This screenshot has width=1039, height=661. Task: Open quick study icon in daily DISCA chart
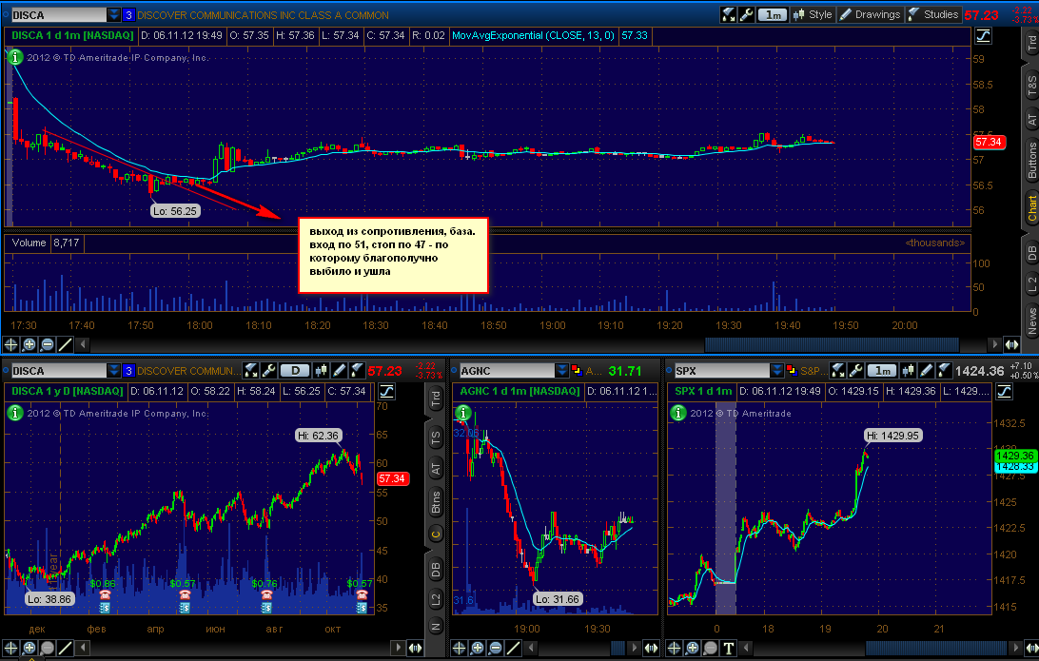[x=250, y=371]
